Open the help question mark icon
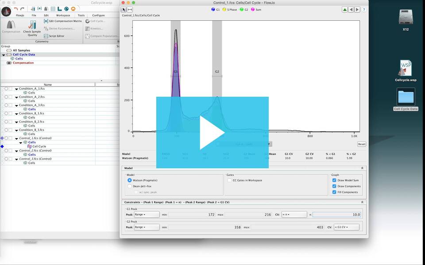This screenshot has width=425, height=265. pyautogui.click(x=364, y=9)
